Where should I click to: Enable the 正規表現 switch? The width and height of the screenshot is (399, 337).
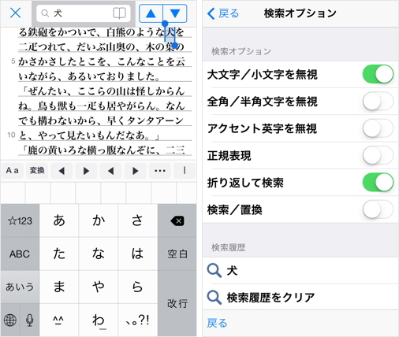click(378, 155)
